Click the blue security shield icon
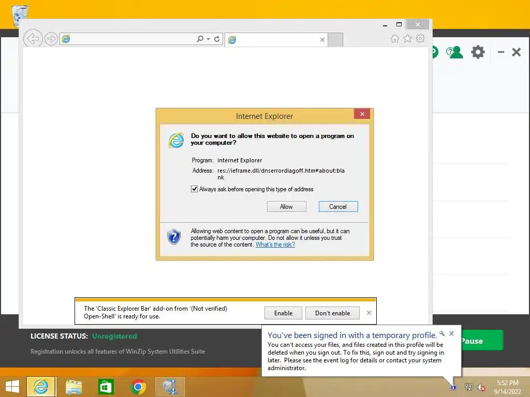530x397 pixels. point(174,237)
